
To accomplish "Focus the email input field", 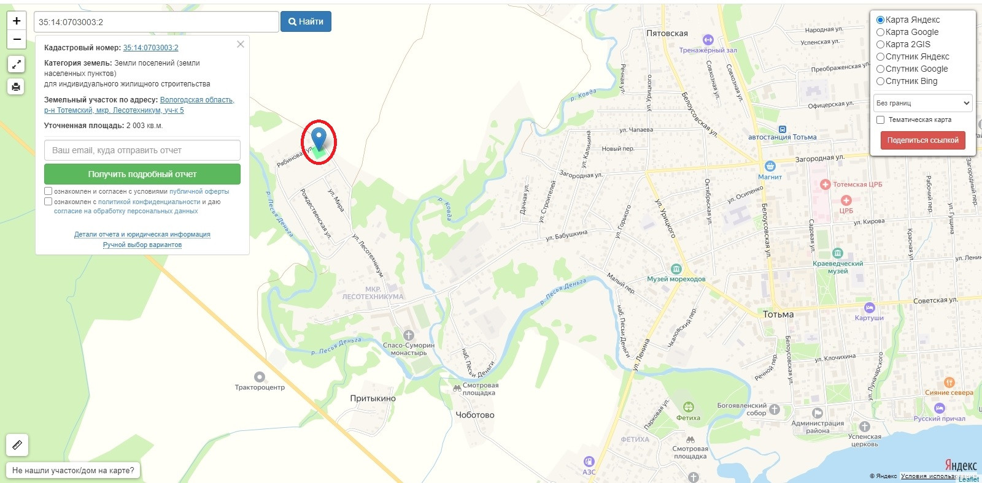I will [142, 150].
